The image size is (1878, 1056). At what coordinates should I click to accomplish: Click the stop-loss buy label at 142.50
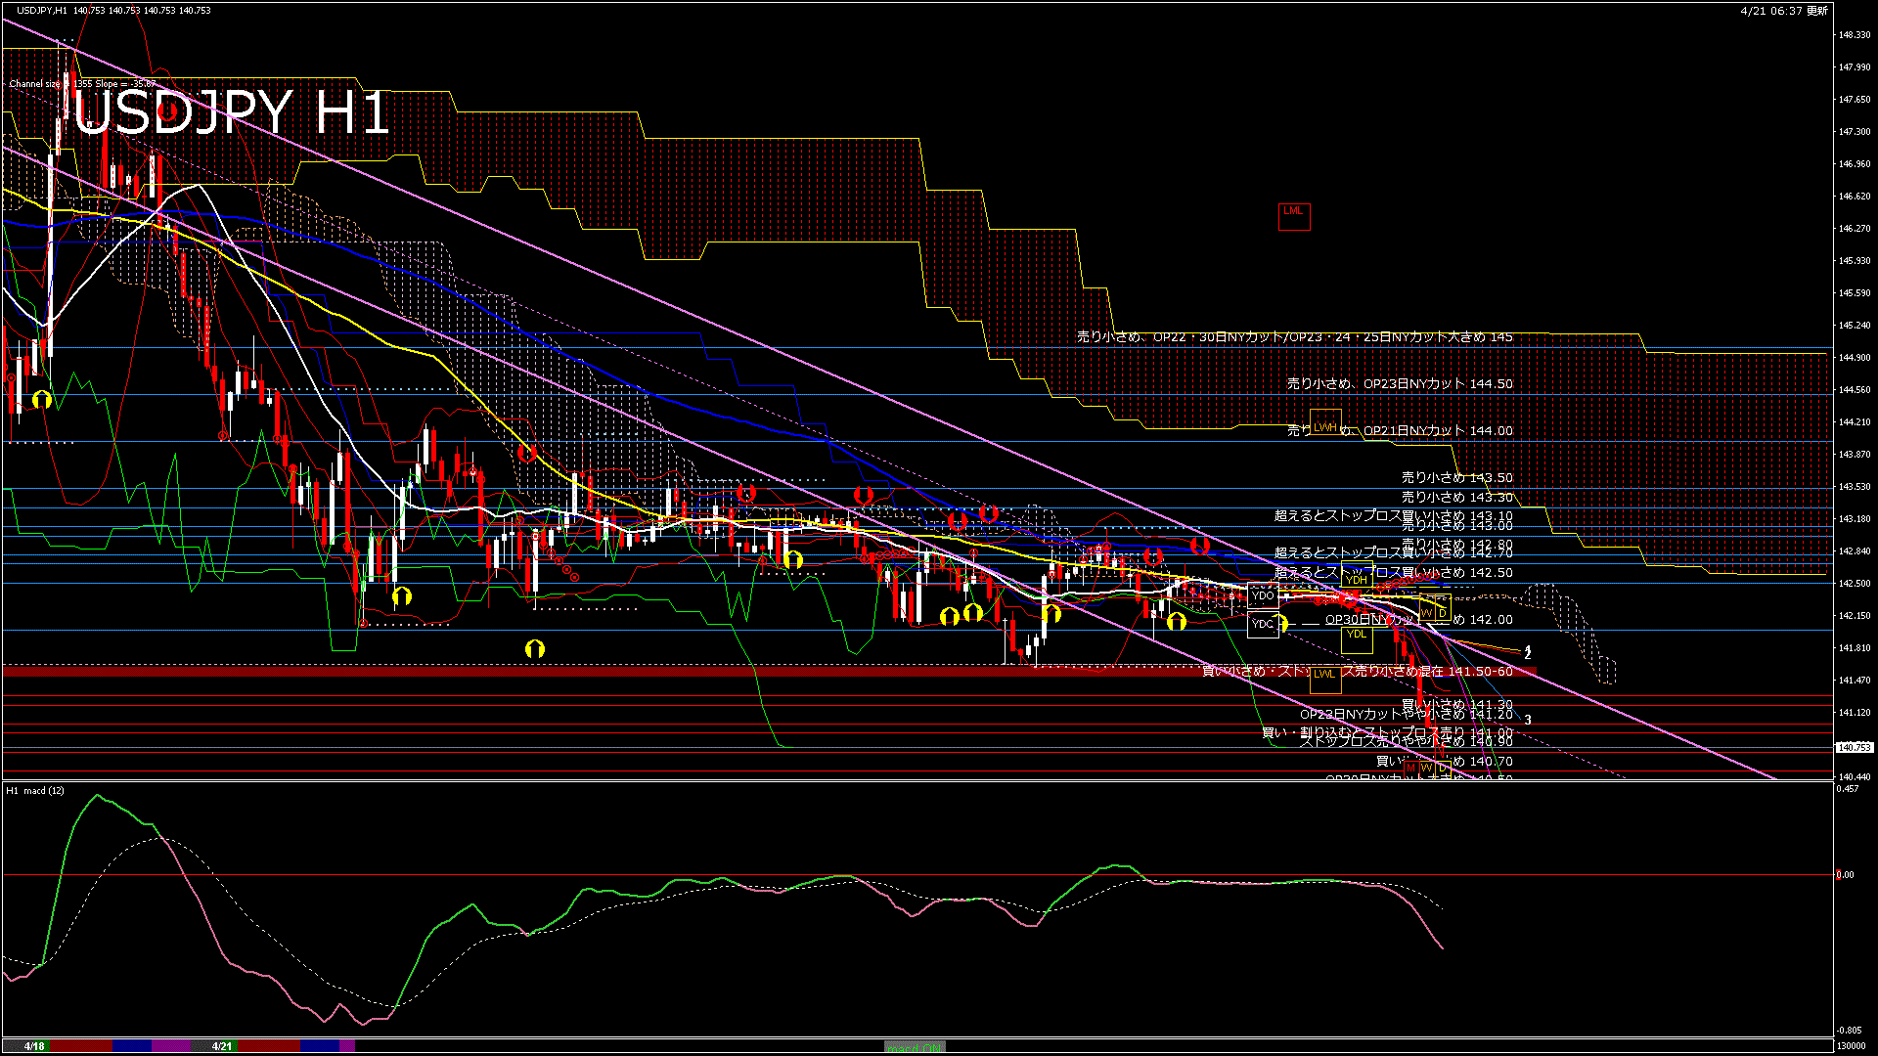point(1394,573)
